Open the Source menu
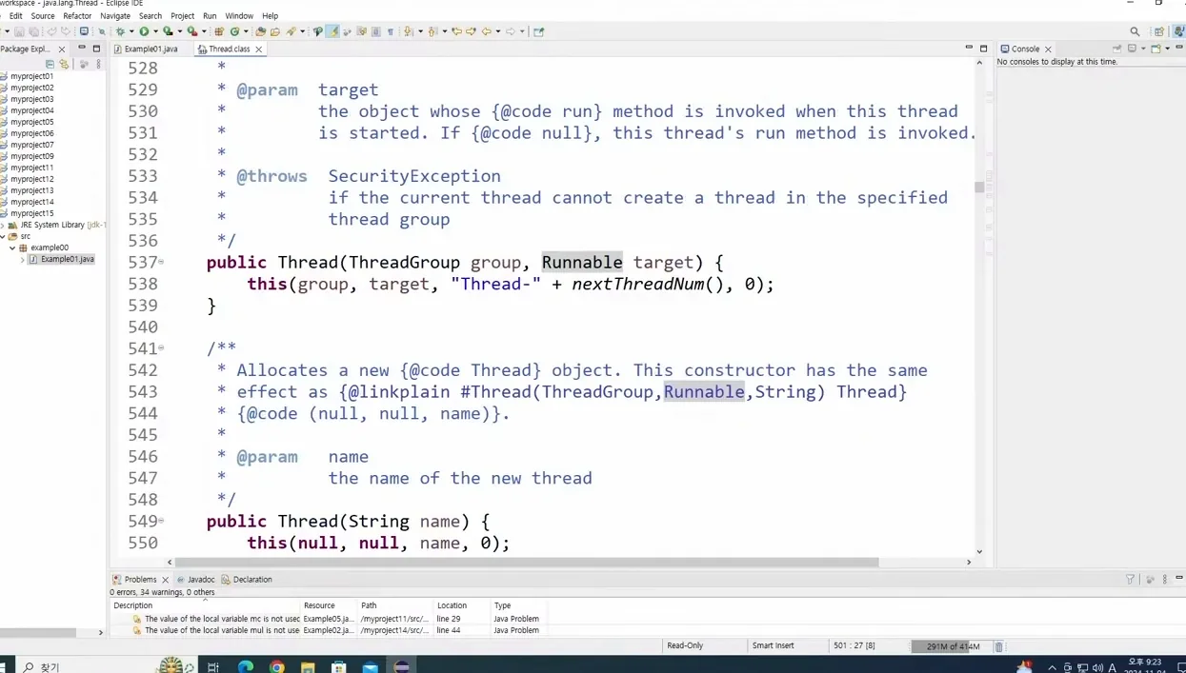This screenshot has width=1186, height=673. [x=43, y=16]
